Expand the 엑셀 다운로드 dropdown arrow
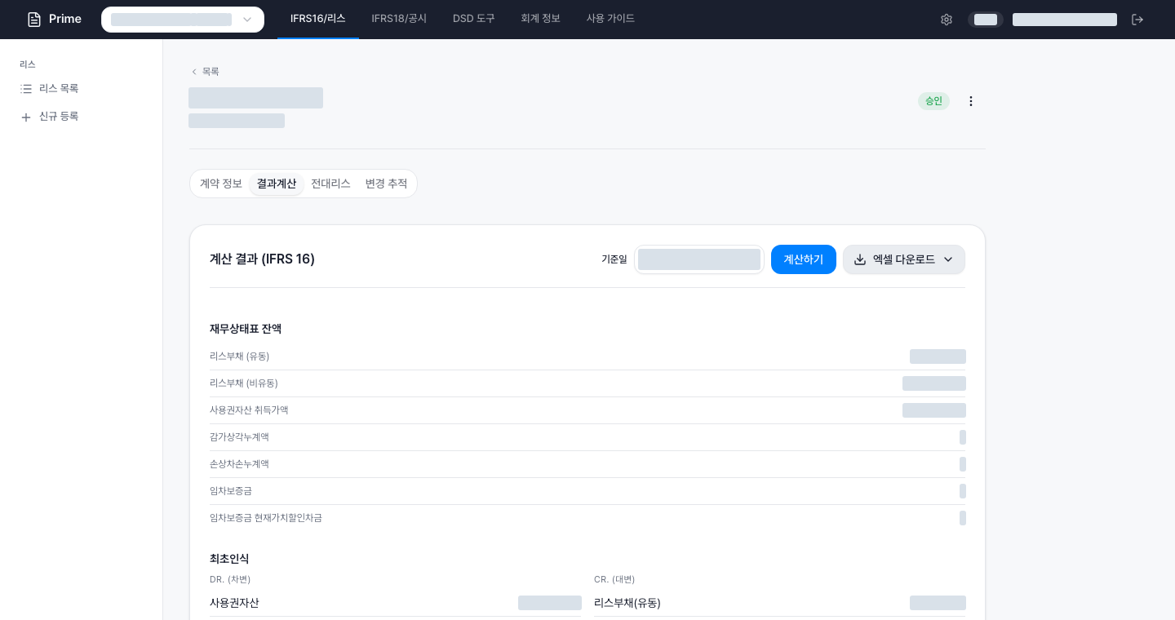Viewport: 1175px width, 620px height. [x=948, y=259]
